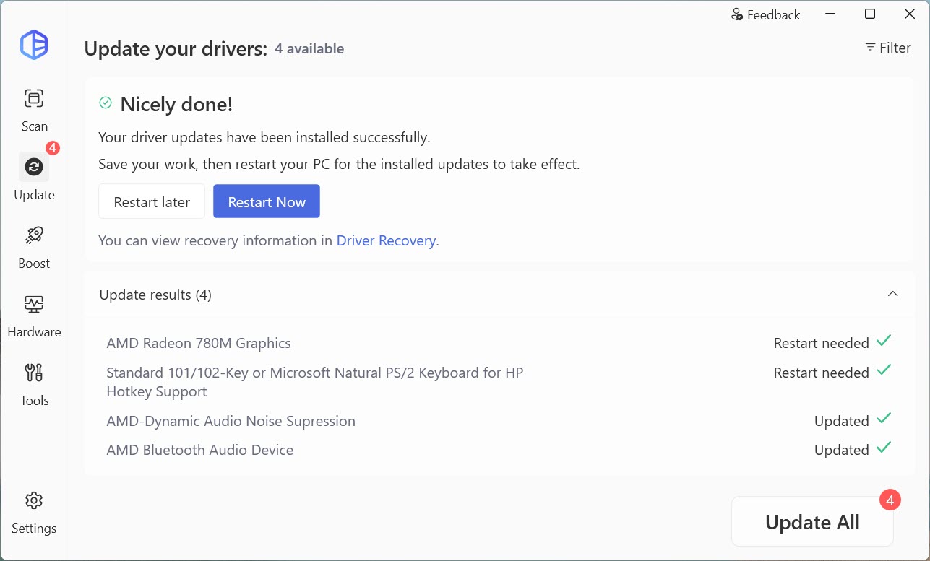Viewport: 930px width, 561px height.
Task: Click the Restart later button
Action: point(152,201)
